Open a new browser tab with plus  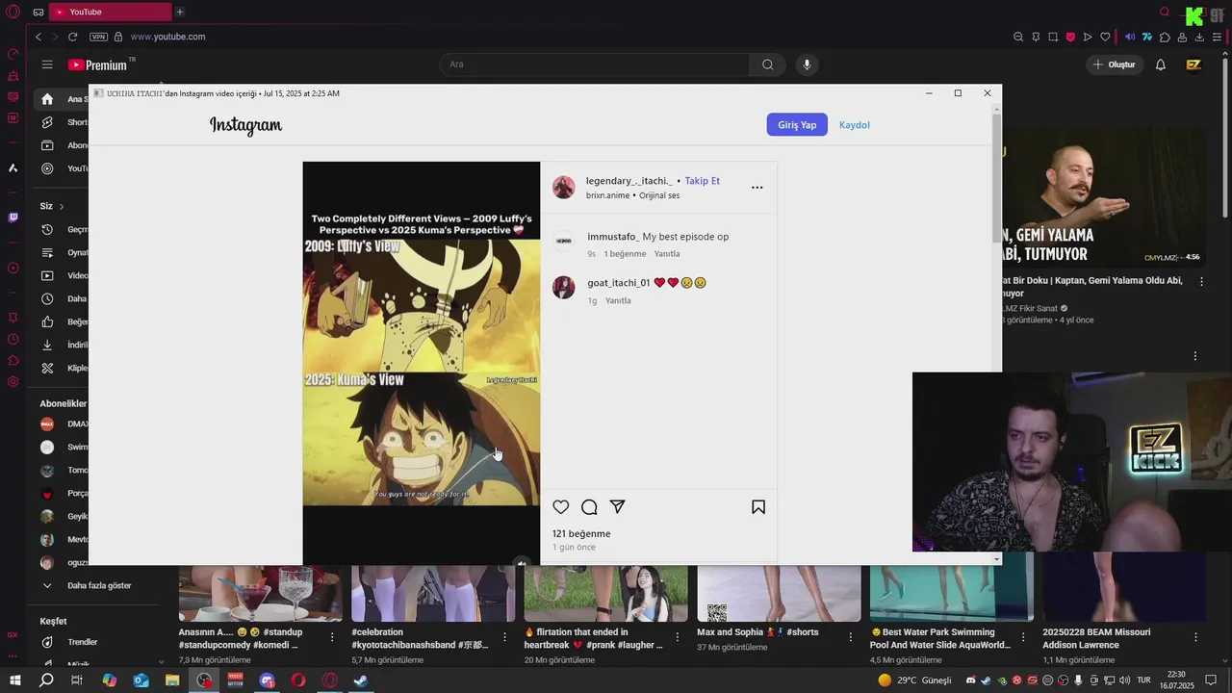click(180, 12)
